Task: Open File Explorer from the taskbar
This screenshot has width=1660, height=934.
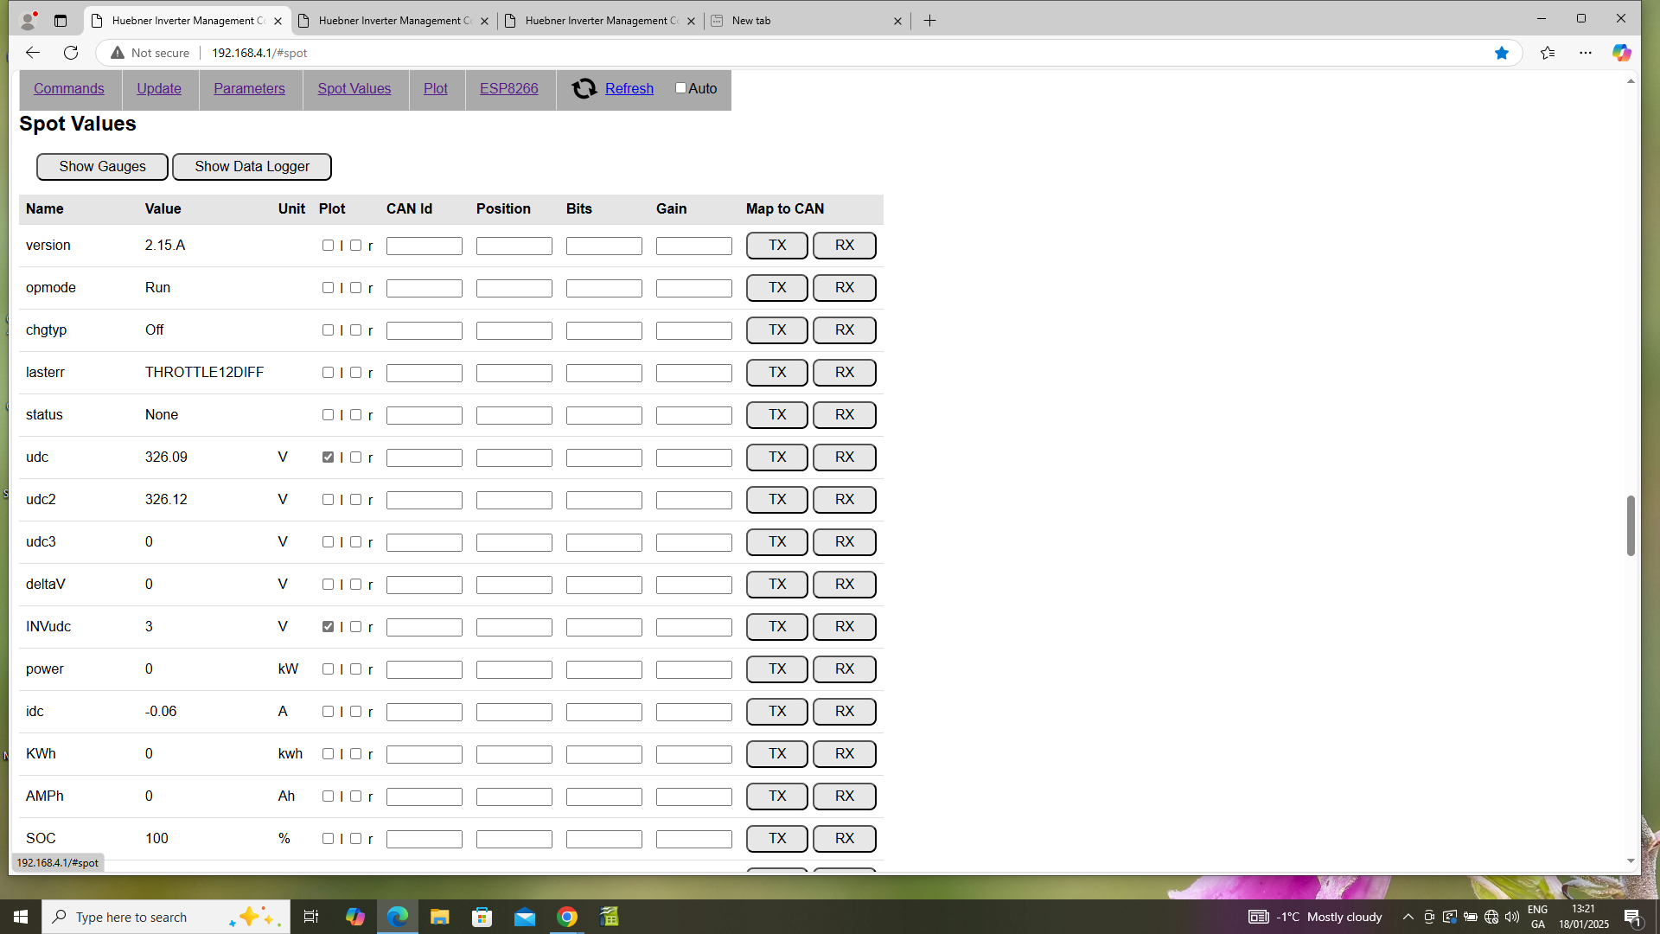Action: click(440, 917)
